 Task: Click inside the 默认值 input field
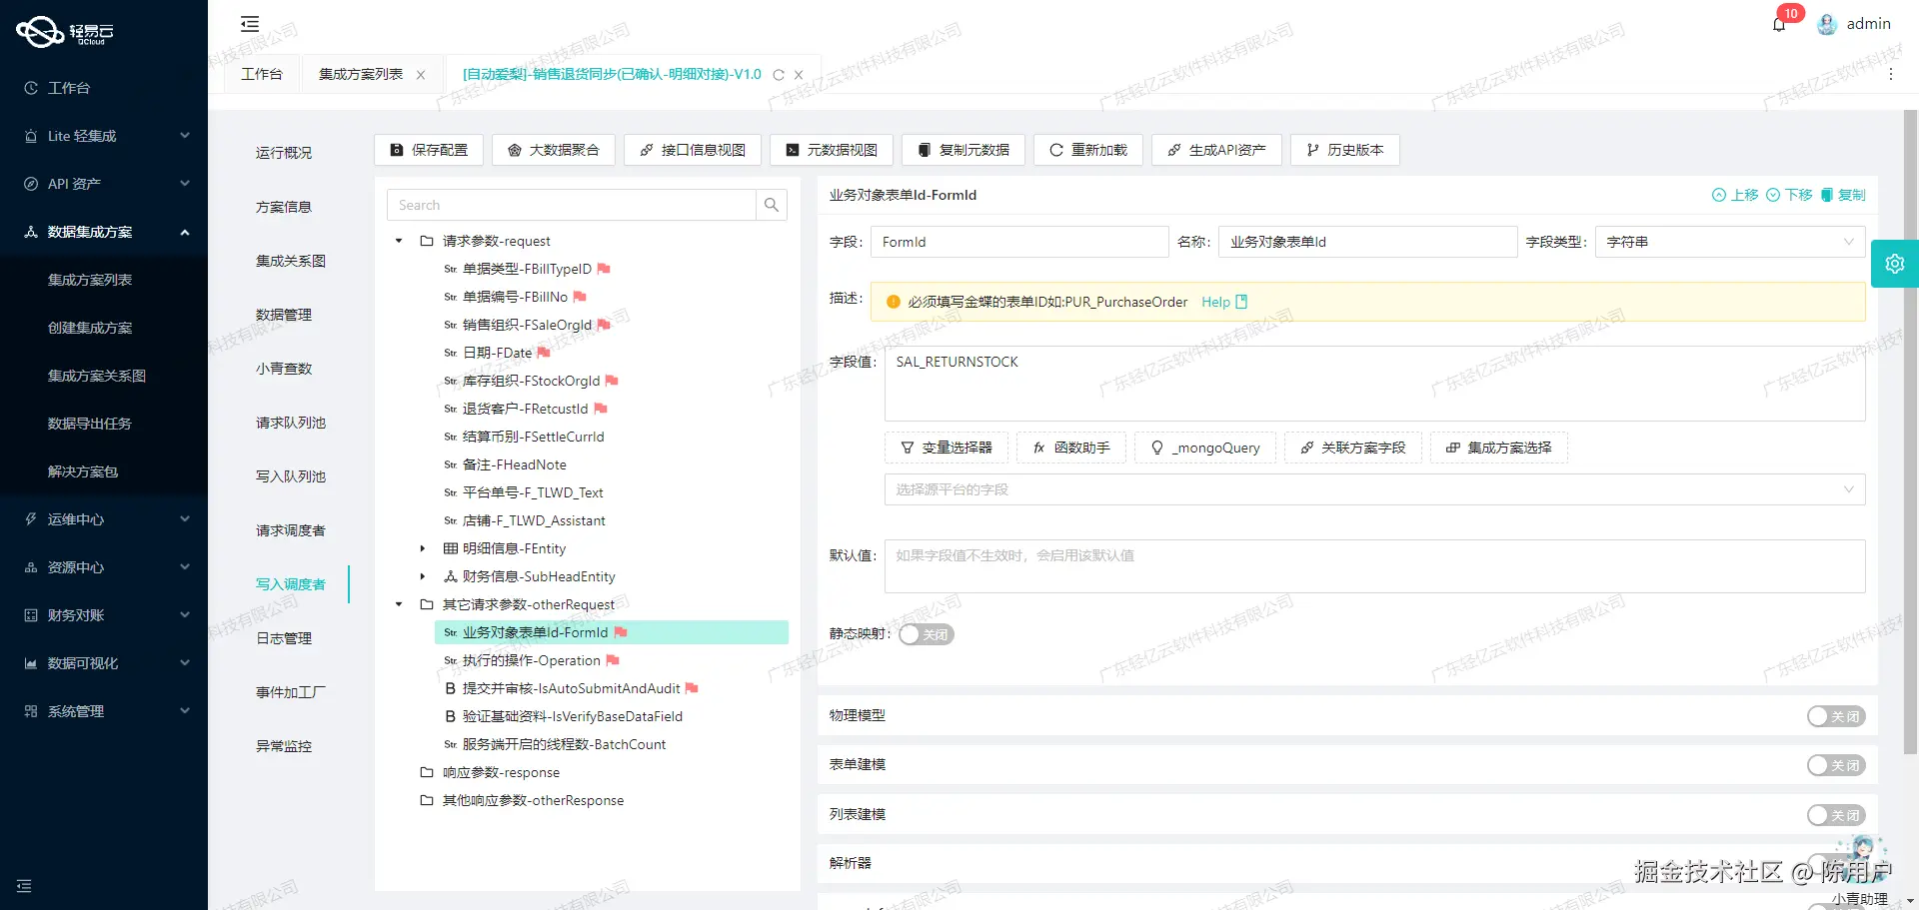(x=1372, y=566)
